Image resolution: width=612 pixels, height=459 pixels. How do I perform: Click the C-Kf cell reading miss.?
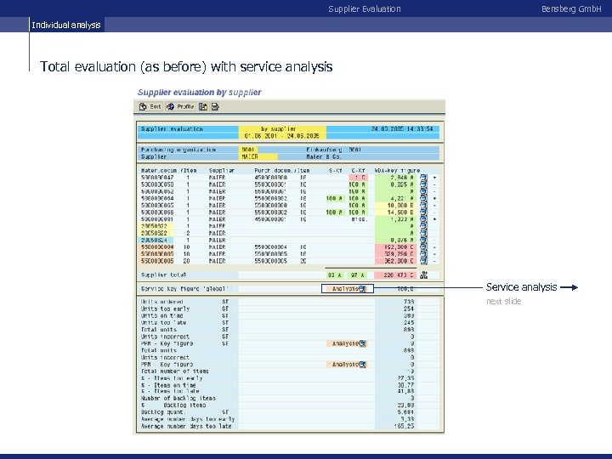(x=359, y=219)
